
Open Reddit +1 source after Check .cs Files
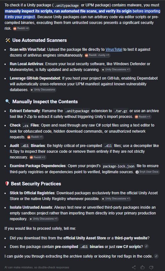click(35, 137)
